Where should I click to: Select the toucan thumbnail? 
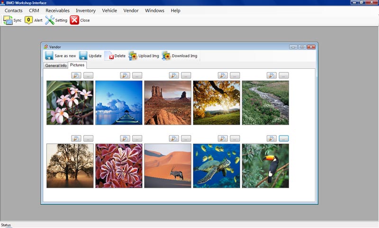click(x=265, y=166)
